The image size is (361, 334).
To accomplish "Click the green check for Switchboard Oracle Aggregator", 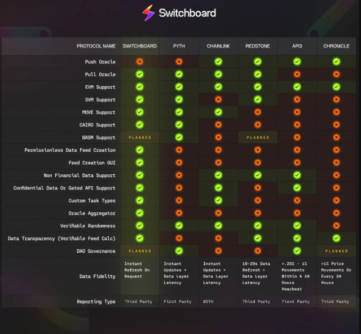I will click(x=139, y=213).
